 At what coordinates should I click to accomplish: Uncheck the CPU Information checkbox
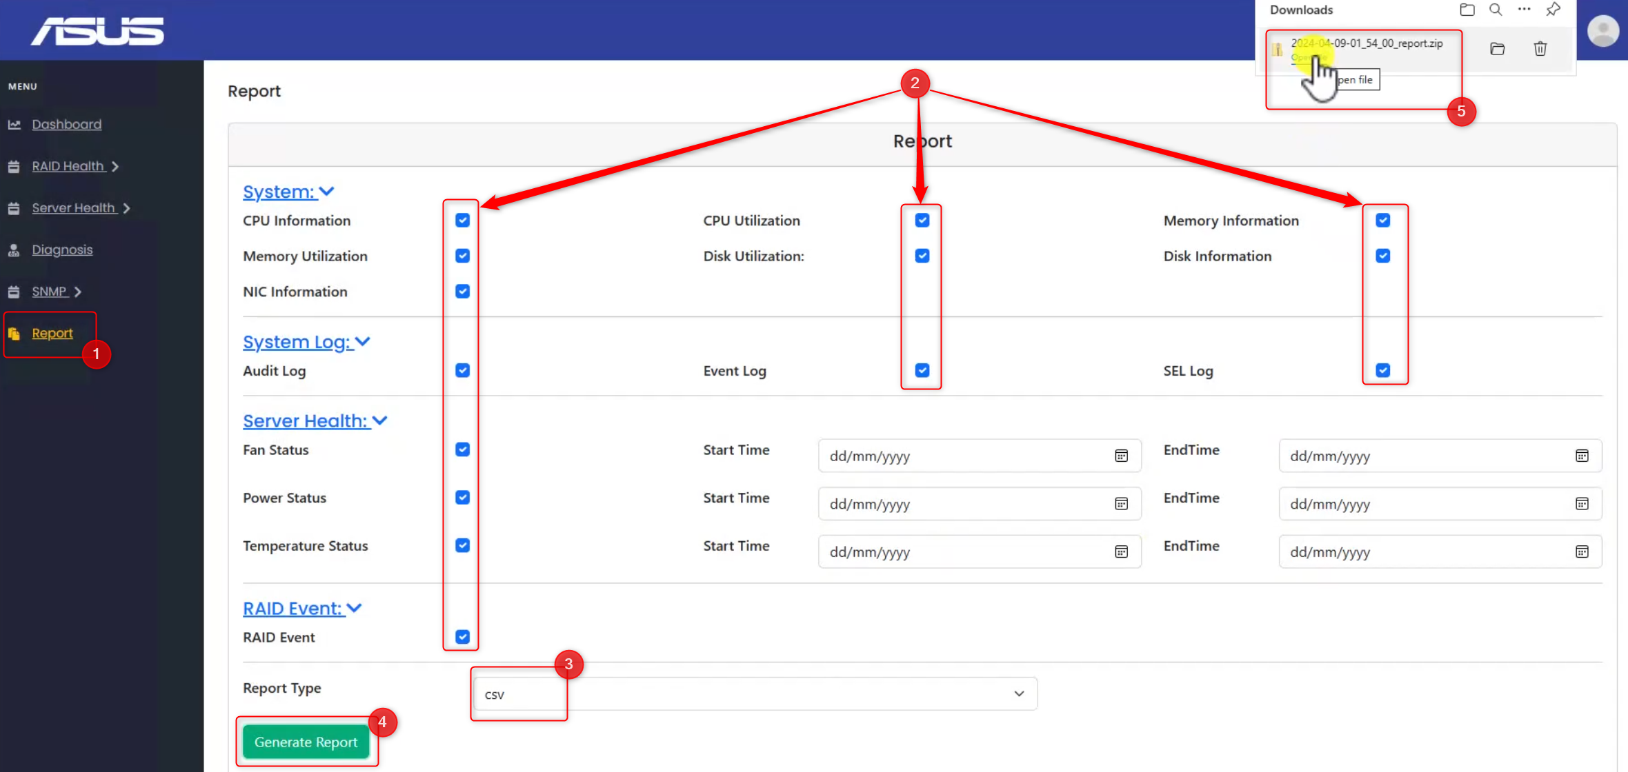(462, 221)
